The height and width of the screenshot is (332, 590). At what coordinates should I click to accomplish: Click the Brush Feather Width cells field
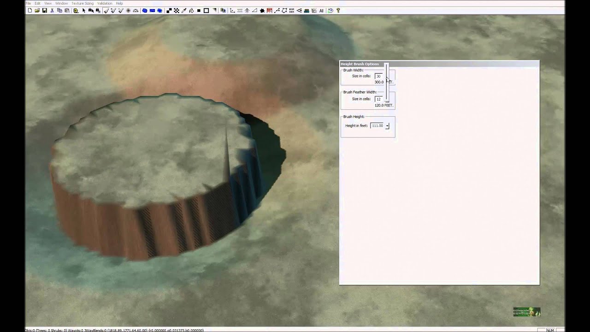click(378, 99)
